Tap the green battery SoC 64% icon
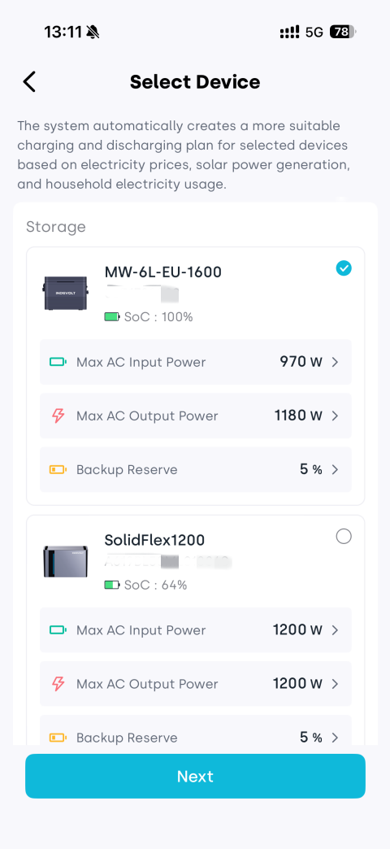390x849 pixels. coord(112,585)
